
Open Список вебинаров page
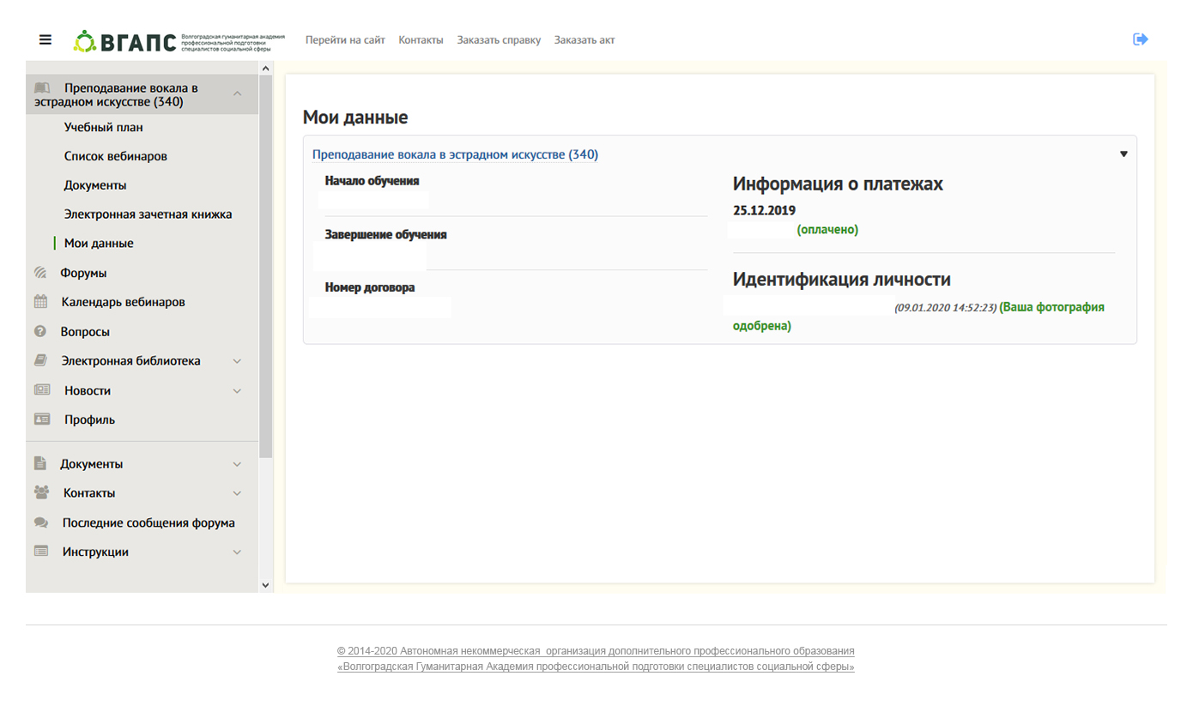pos(115,157)
